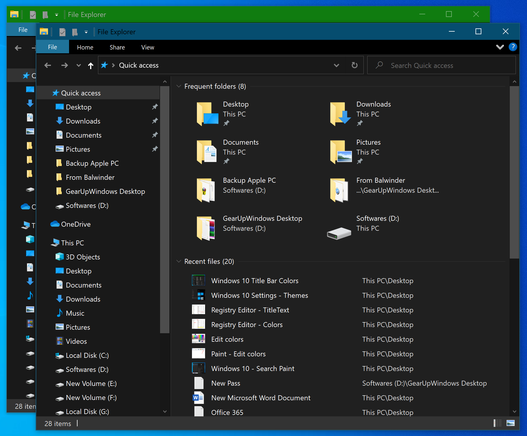Select the New Pass recent file
Screen dimensions: 527x436
point(226,383)
